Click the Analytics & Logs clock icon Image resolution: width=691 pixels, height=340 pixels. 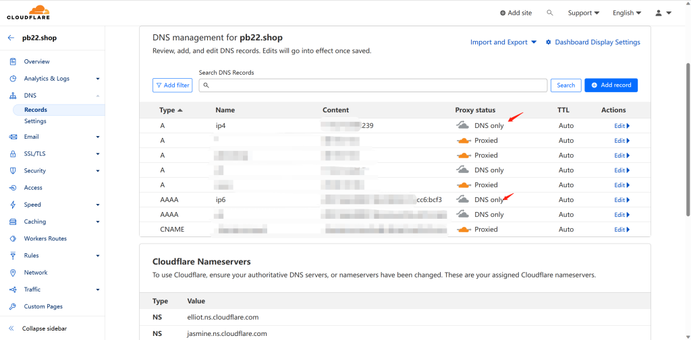[13, 79]
